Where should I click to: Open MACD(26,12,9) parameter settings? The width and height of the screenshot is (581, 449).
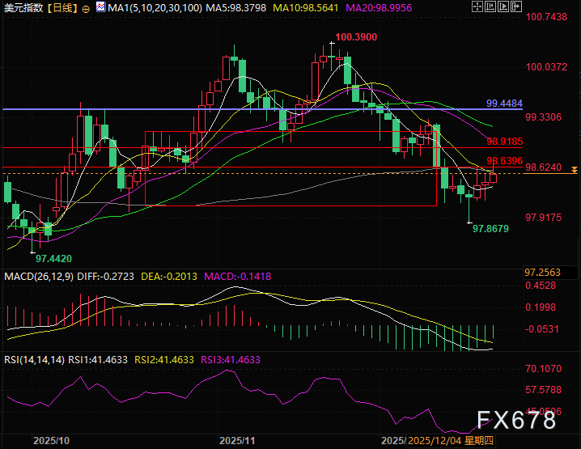click(x=36, y=277)
